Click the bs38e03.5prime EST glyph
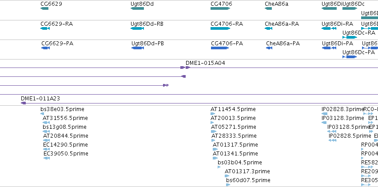Image resolution: width=378 pixels, height=187 pixels. click(43, 114)
